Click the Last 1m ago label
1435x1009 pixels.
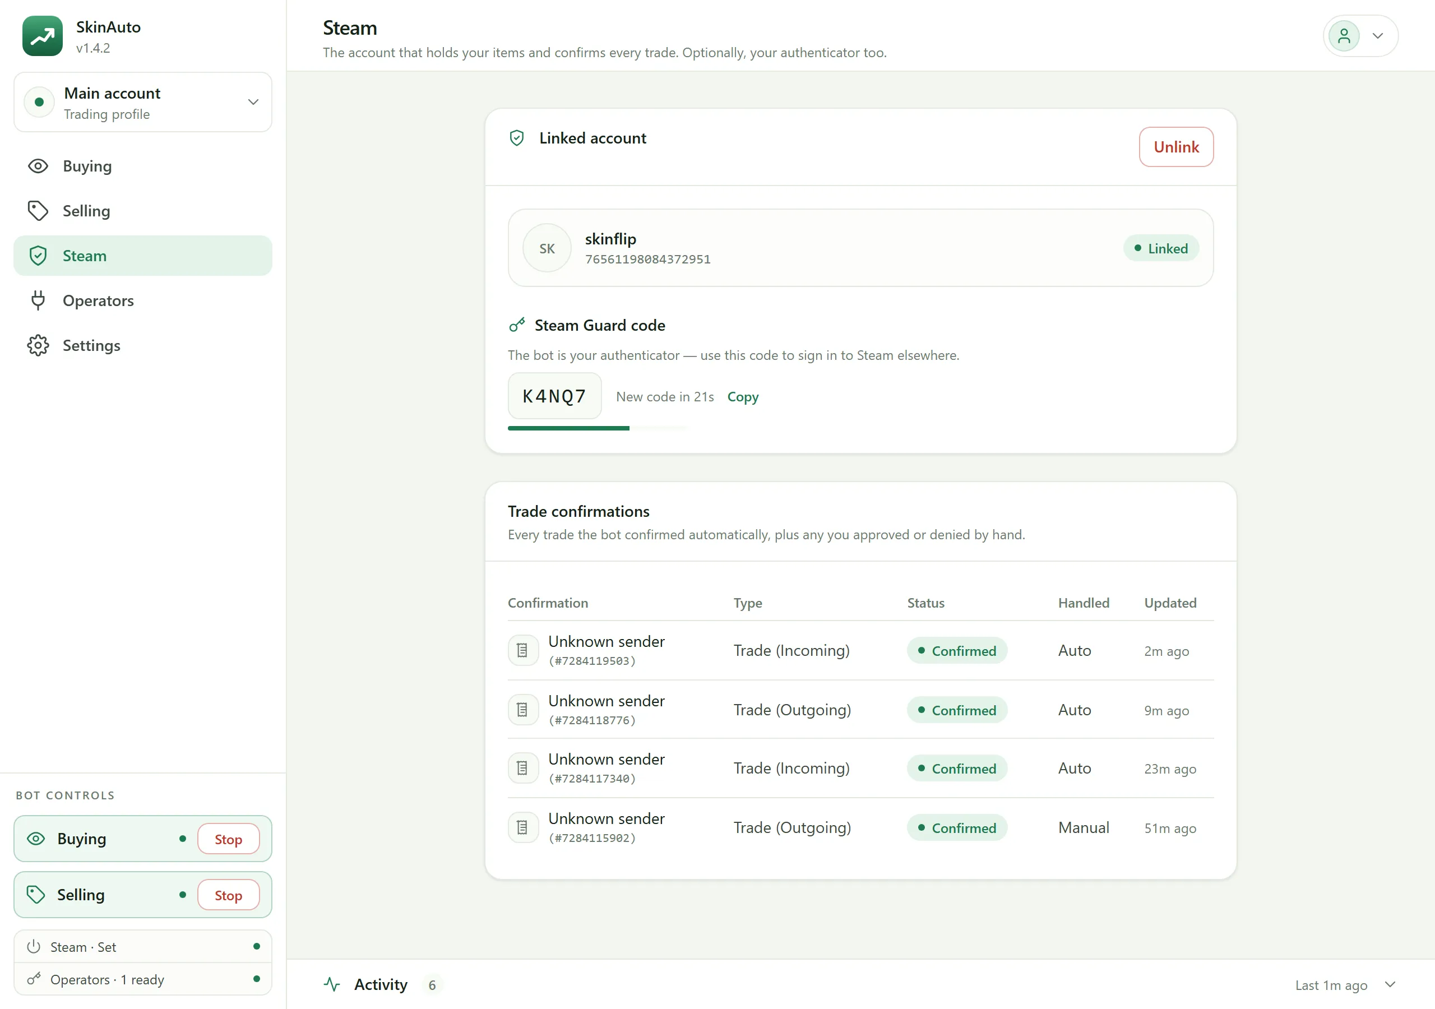click(x=1331, y=985)
